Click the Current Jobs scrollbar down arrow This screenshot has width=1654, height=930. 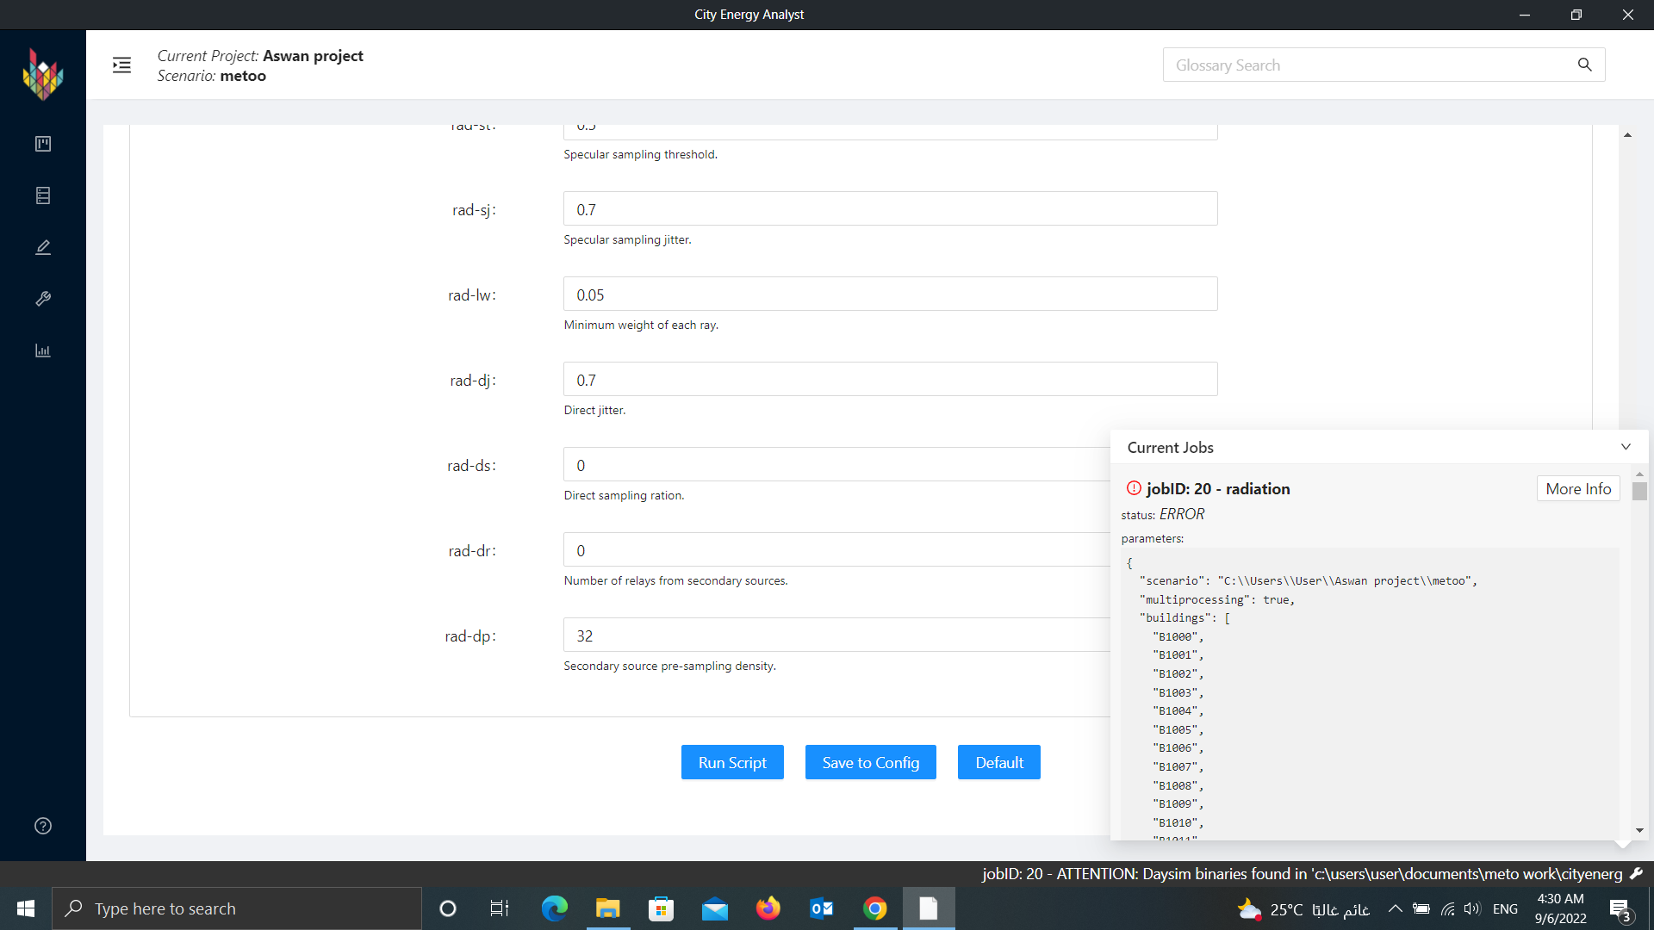pyautogui.click(x=1639, y=831)
